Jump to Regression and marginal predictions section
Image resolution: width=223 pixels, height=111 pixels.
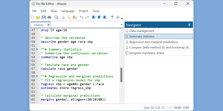(x=154, y=42)
